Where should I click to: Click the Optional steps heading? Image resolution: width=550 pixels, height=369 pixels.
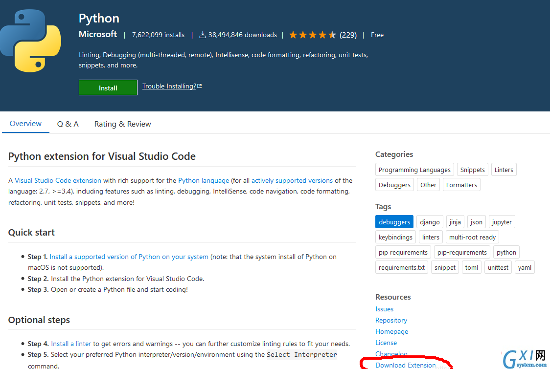coord(39,320)
